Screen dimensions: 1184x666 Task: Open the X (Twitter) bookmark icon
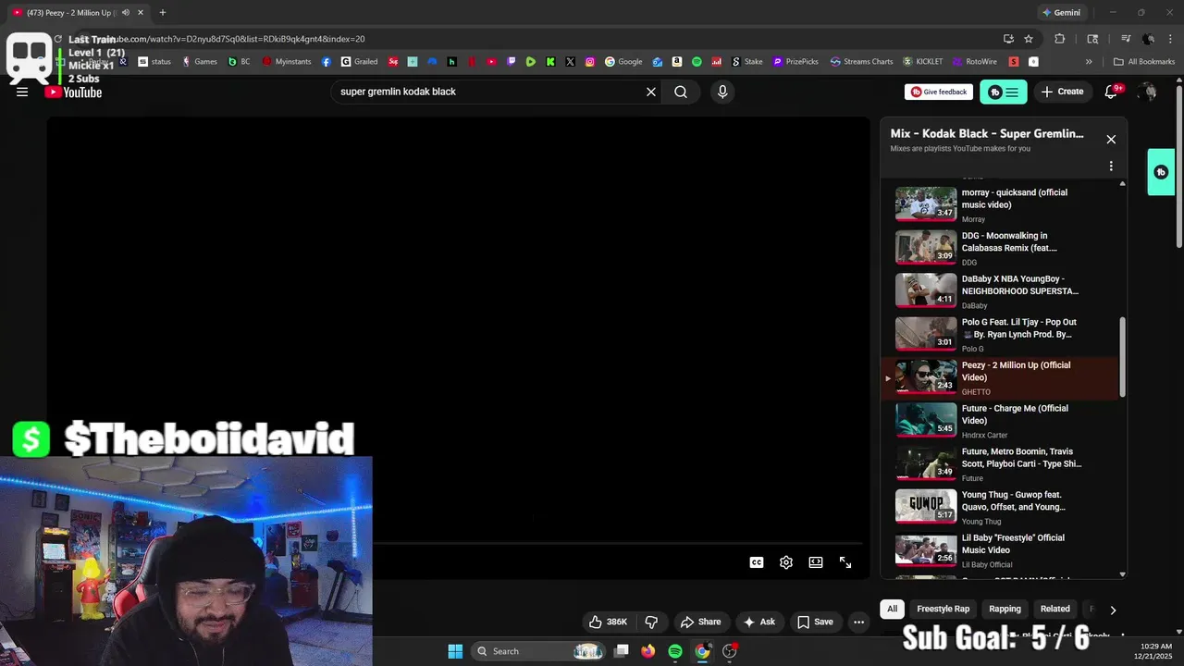pos(570,62)
